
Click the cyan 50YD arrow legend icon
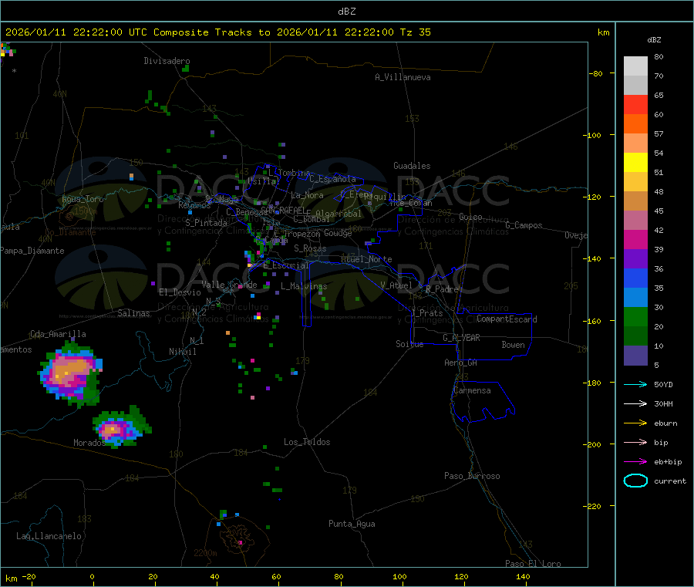pos(635,384)
